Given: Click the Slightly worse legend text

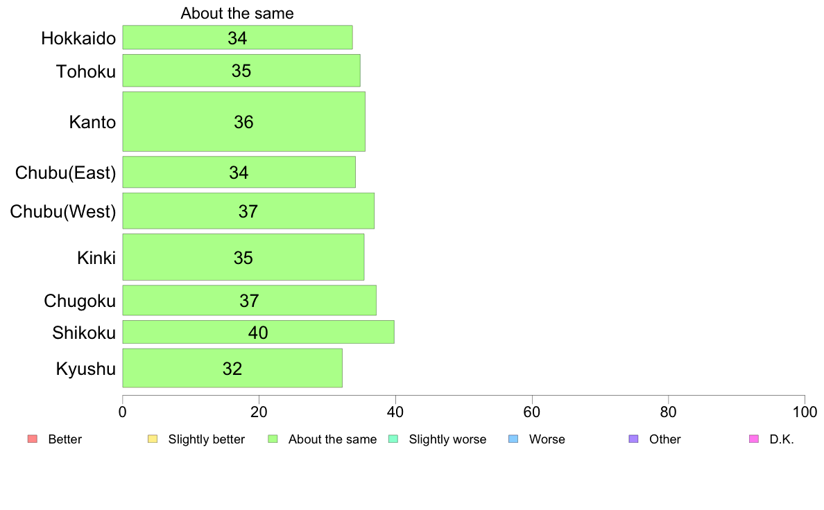Looking at the screenshot, I should pos(448,439).
